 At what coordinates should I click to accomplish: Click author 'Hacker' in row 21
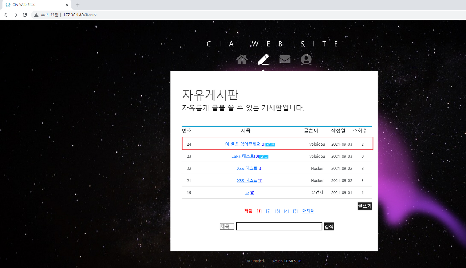[x=317, y=180]
